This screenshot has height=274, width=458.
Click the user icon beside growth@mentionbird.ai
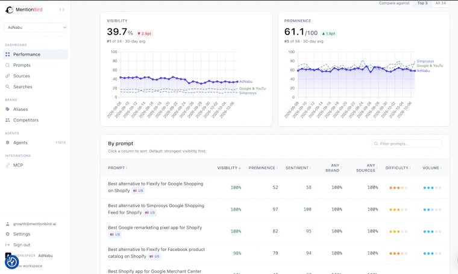8,224
